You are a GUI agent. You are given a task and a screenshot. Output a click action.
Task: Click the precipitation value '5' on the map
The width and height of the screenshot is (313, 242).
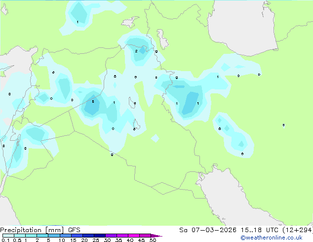pos(93,102)
